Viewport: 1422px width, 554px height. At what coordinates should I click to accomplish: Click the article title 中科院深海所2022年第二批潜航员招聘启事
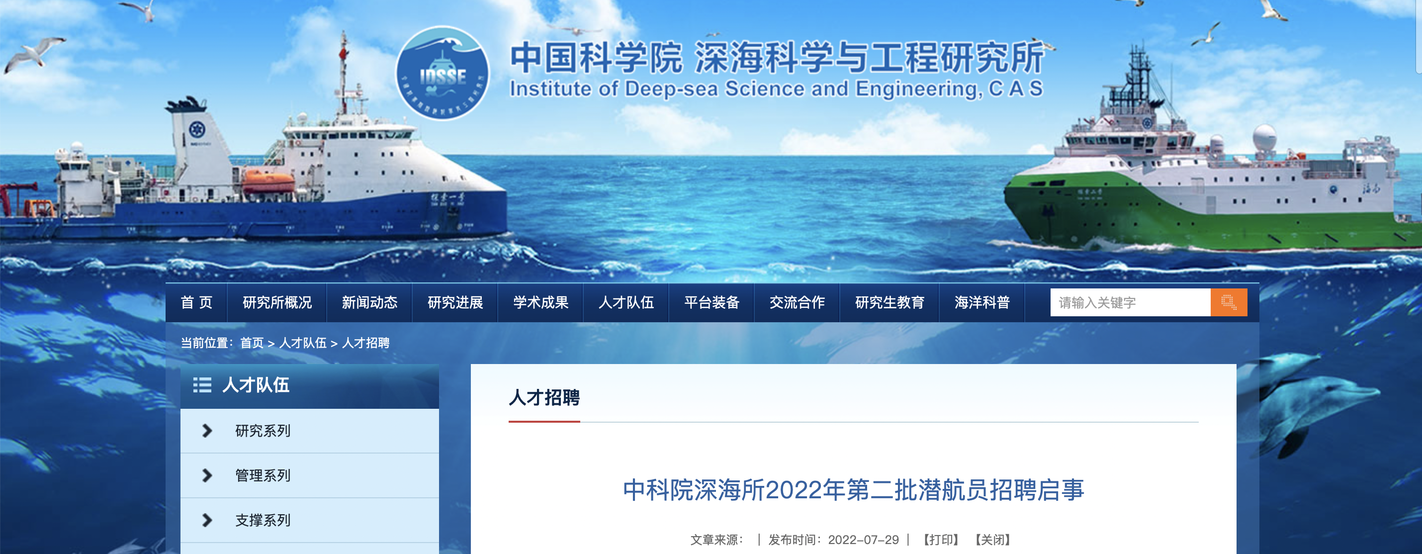(853, 490)
